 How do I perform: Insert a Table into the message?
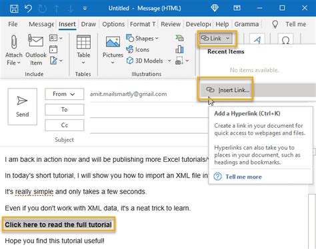83,49
